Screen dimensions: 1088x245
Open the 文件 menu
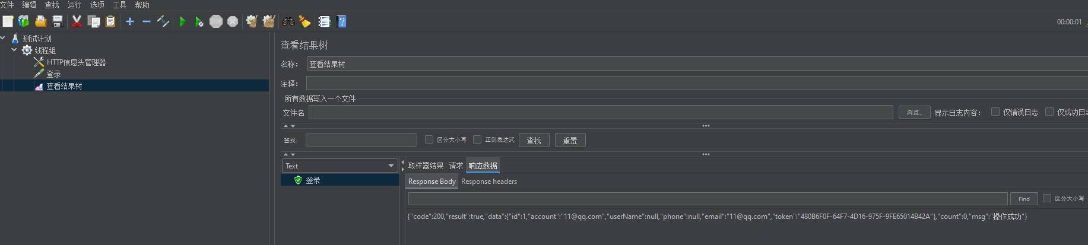(x=7, y=5)
